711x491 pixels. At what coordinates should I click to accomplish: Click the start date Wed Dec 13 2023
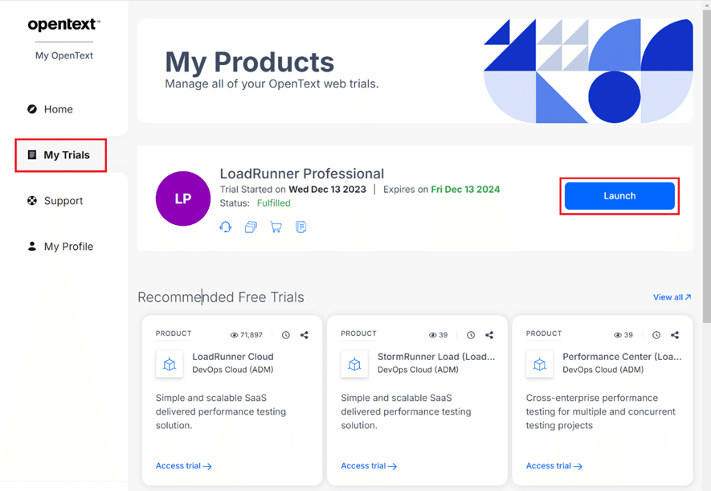click(328, 190)
